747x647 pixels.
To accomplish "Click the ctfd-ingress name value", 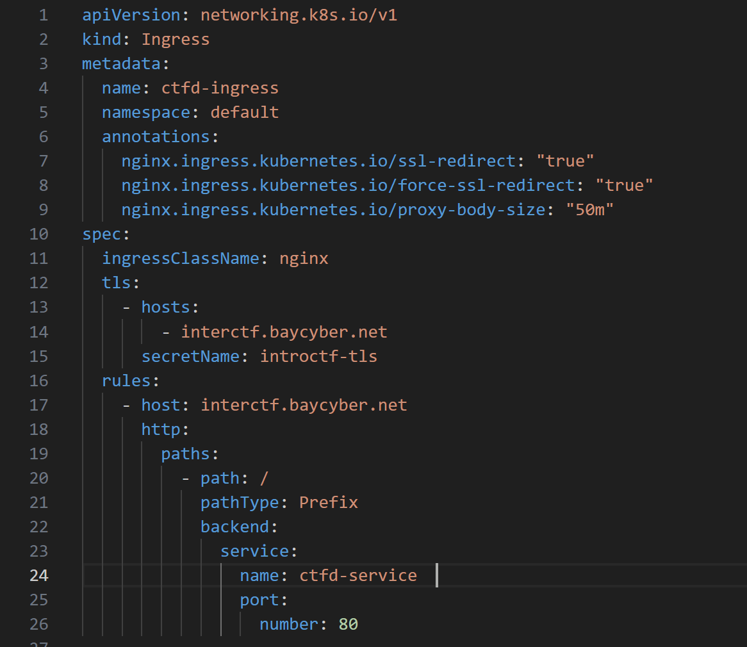I will pyautogui.click(x=220, y=88).
